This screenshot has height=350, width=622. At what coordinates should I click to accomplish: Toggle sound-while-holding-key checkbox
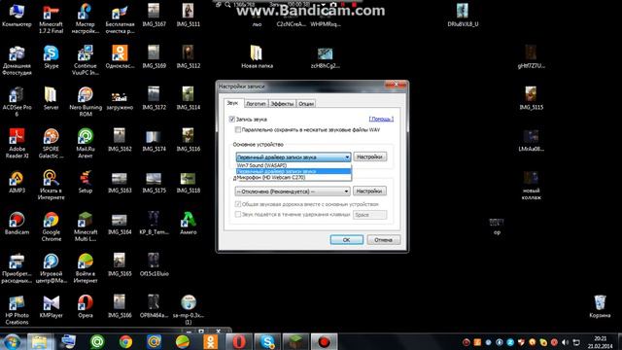(x=237, y=214)
